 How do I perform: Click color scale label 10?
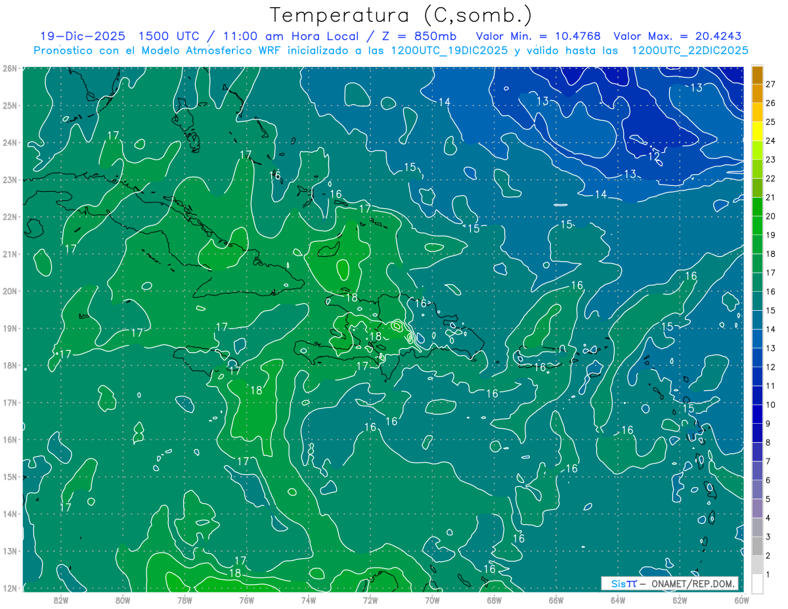pos(771,405)
